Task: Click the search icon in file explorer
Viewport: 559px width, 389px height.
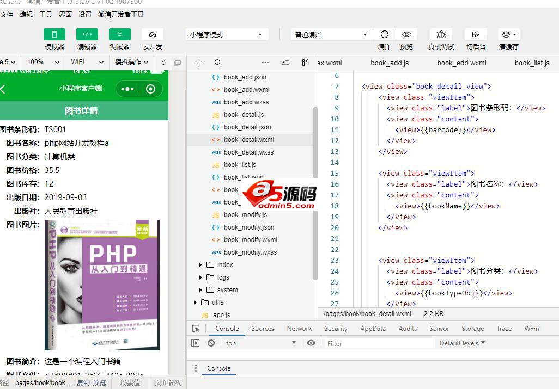Action: pos(218,63)
